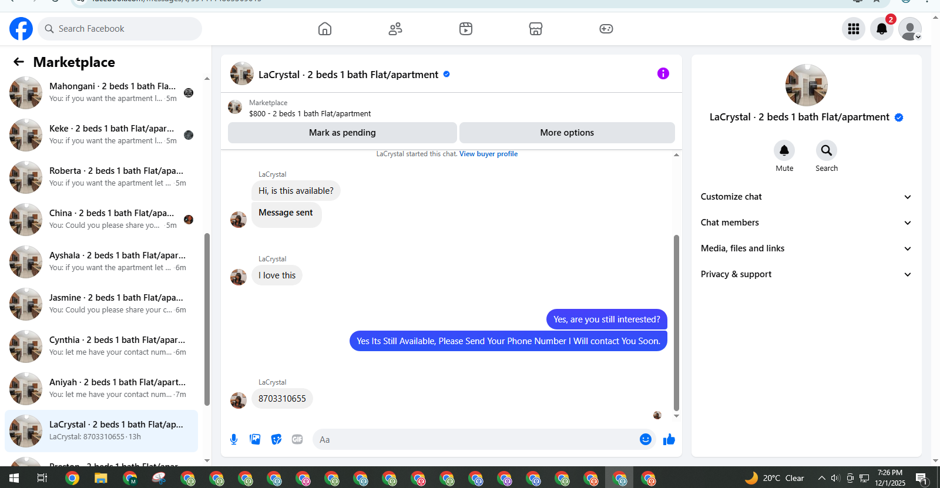
Task: Open the Reels video icon
Action: point(466,29)
